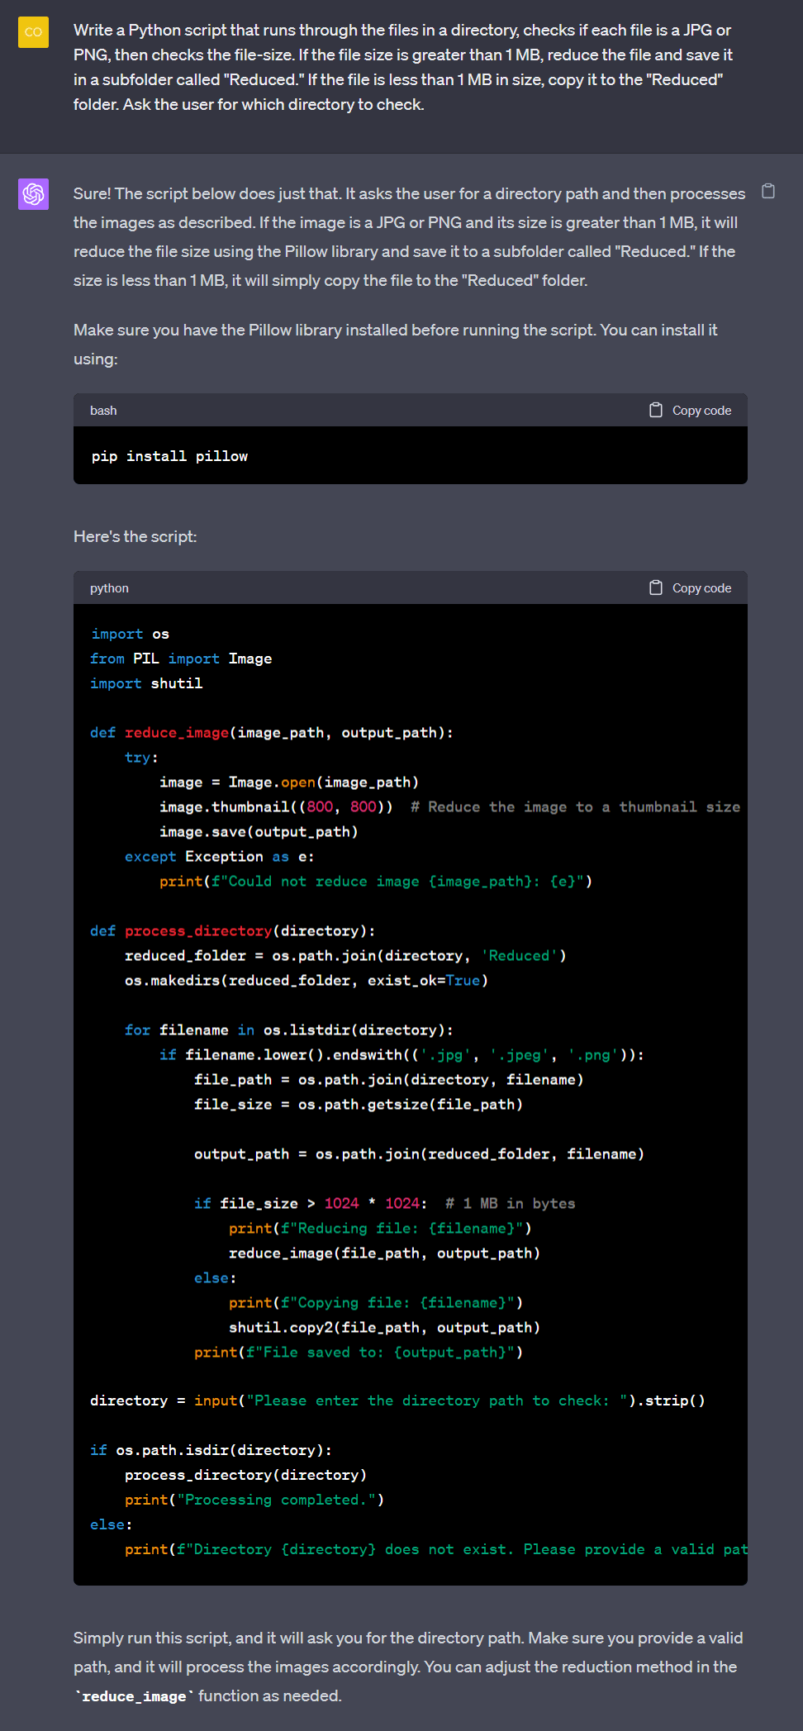Image resolution: width=803 pixels, height=1731 pixels.
Task: Click the ChatGPT logo avatar
Action: pyautogui.click(x=33, y=194)
